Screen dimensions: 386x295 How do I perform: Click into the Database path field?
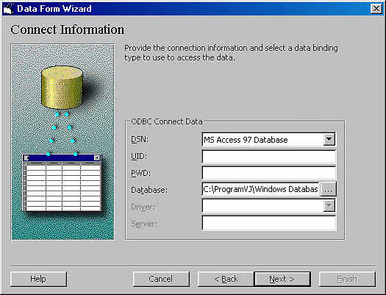coord(261,189)
